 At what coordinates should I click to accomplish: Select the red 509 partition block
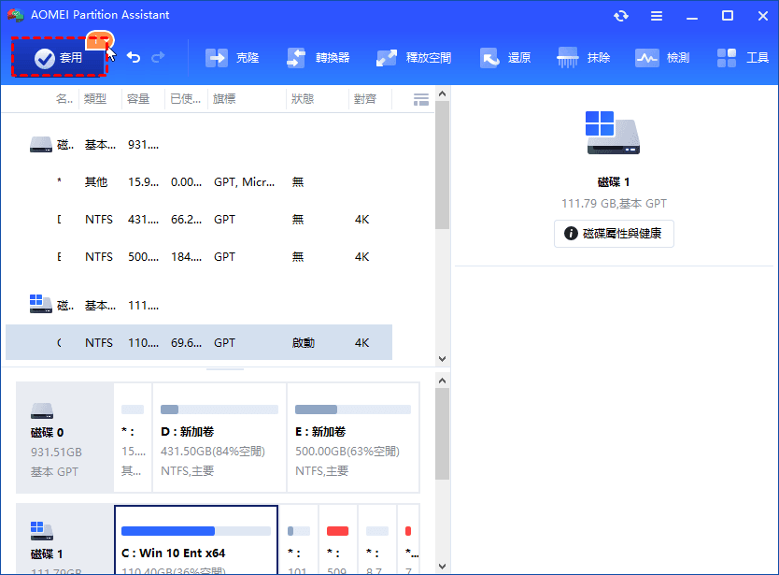coord(338,540)
